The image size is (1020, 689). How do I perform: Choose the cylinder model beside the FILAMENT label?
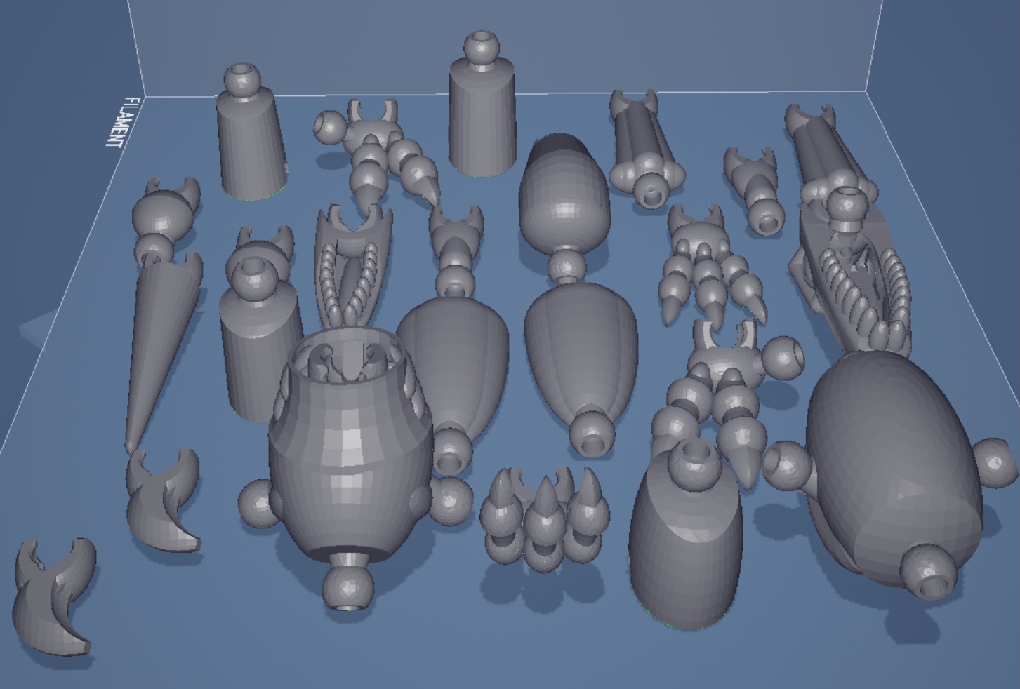[251, 133]
